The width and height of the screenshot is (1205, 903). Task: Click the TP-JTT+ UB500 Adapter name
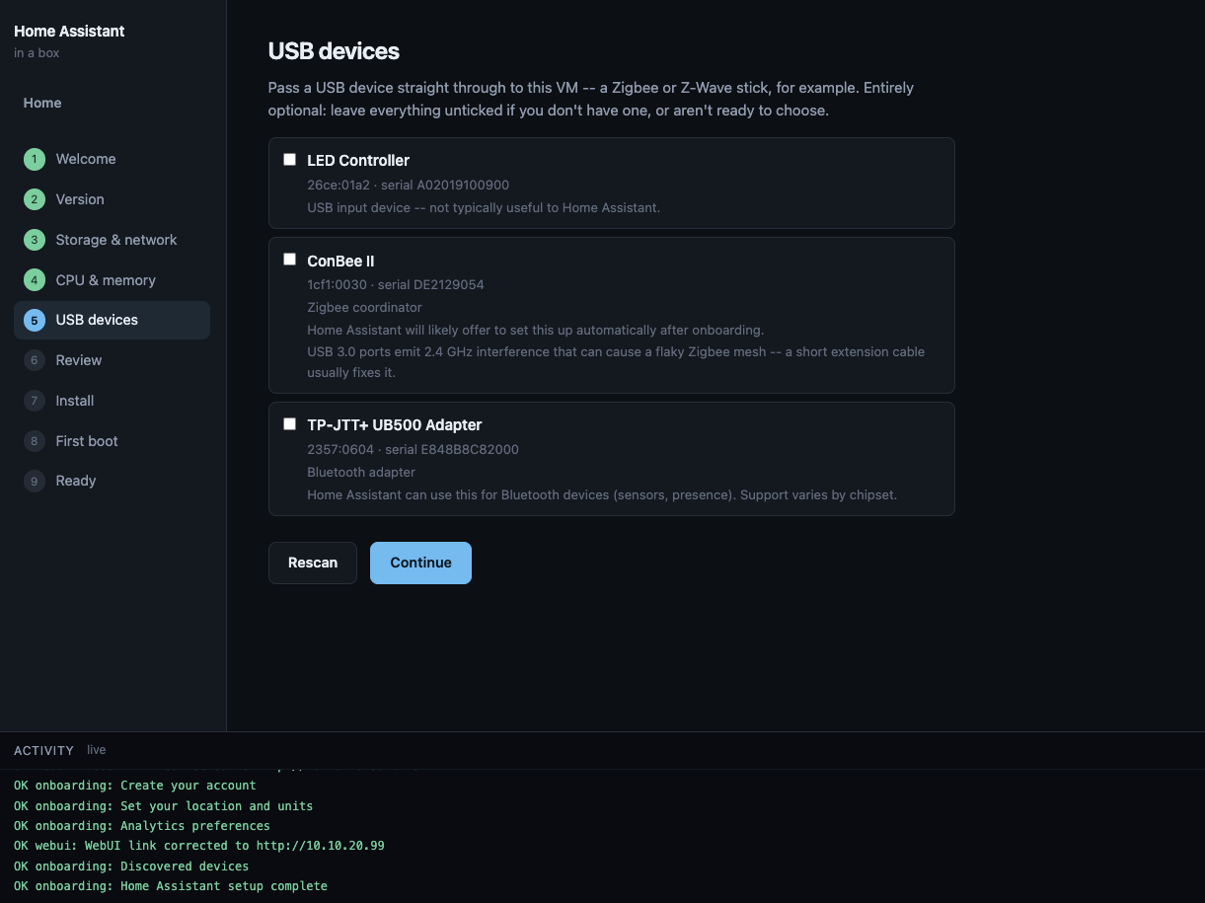(x=395, y=424)
